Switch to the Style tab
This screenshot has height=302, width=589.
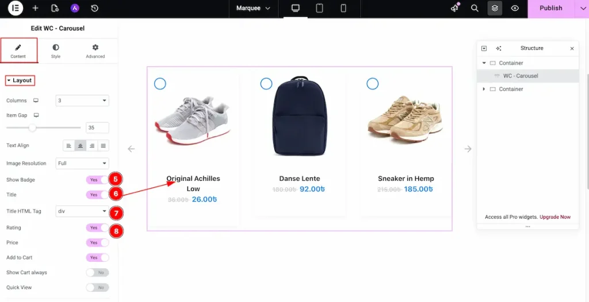[x=56, y=51]
